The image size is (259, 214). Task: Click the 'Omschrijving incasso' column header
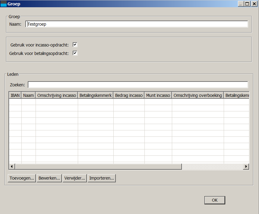pos(57,95)
